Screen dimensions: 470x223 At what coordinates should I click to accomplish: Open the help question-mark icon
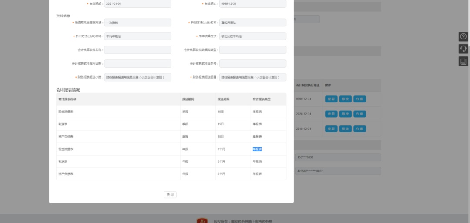[x=463, y=36]
